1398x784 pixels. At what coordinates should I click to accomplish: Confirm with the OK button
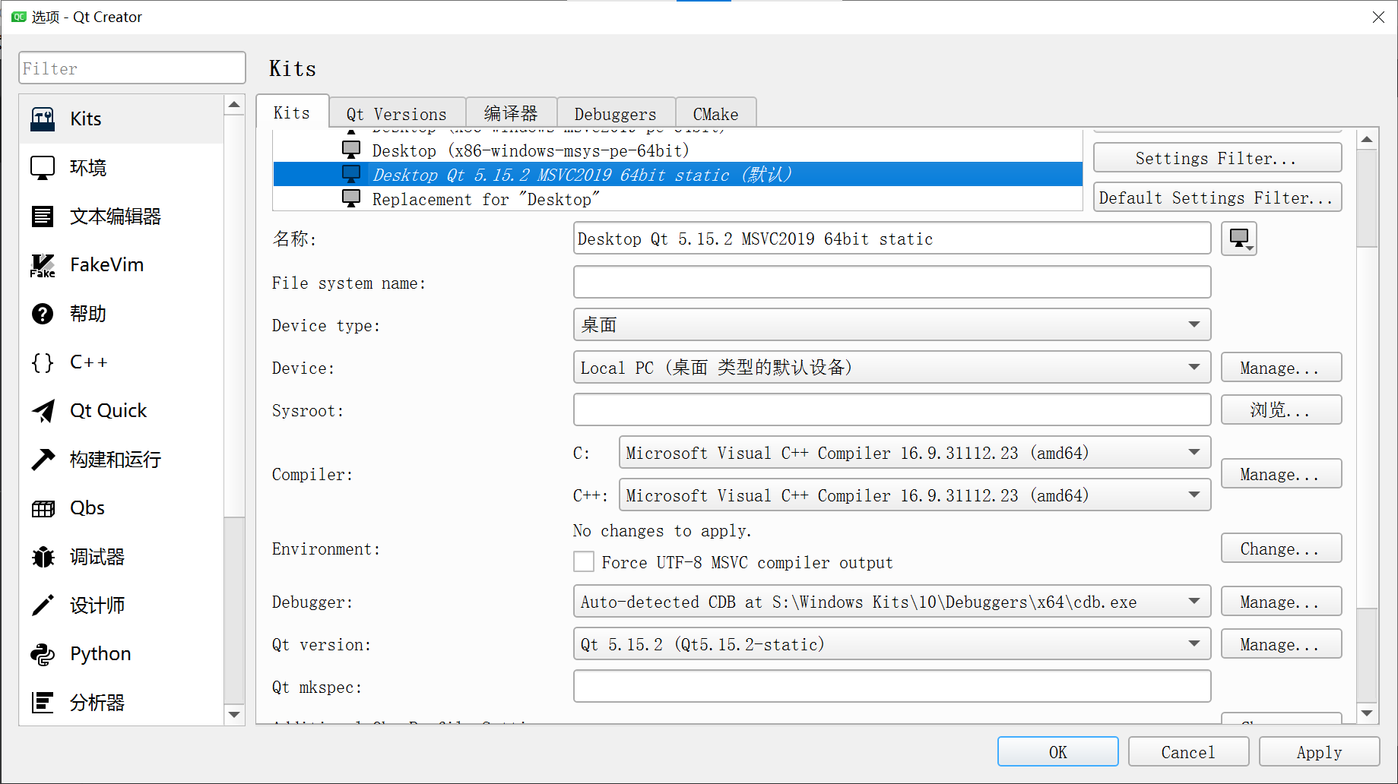coord(1057,752)
